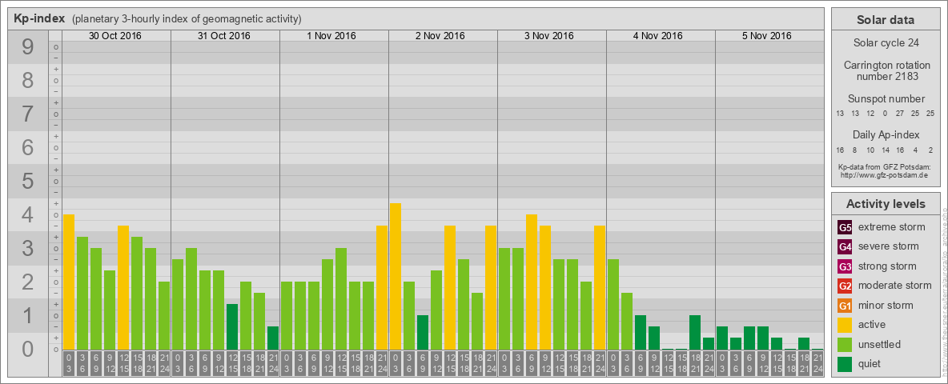Click the Daily Ap-index label

886,134
